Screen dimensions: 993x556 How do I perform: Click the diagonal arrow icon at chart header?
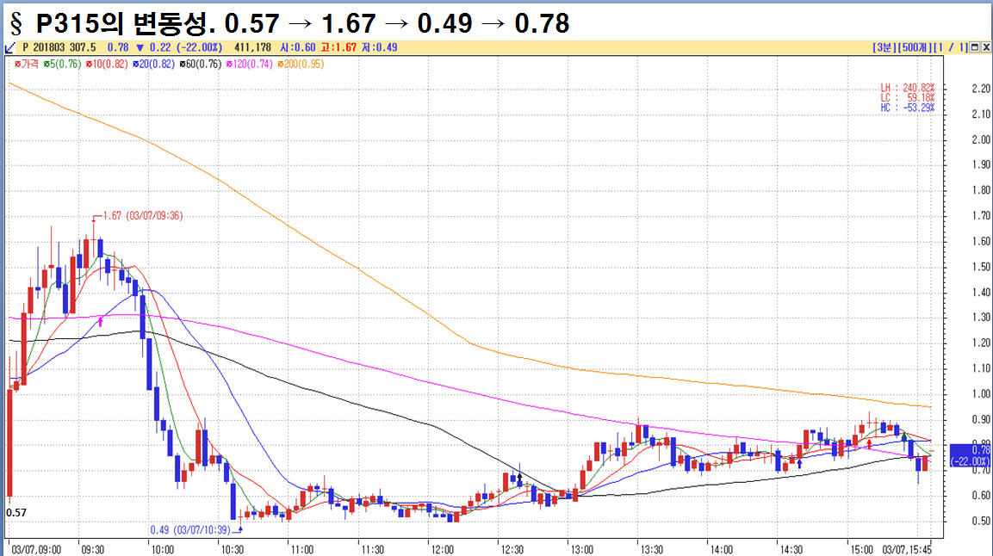(10, 47)
